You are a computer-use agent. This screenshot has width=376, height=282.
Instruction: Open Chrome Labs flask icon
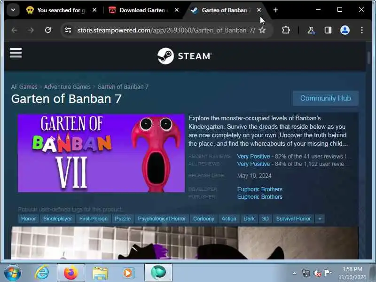tap(311, 30)
